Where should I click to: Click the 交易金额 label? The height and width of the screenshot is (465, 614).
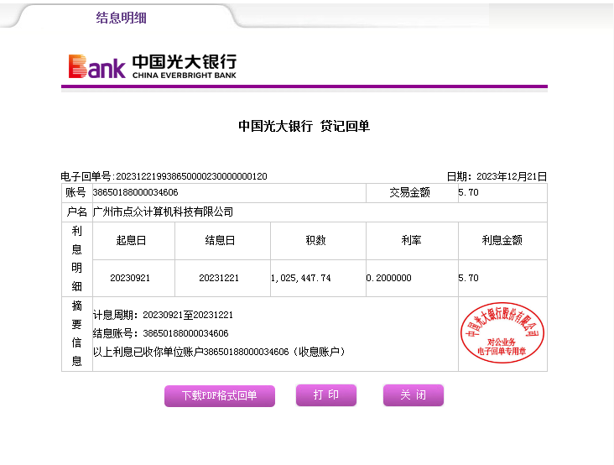click(x=409, y=192)
